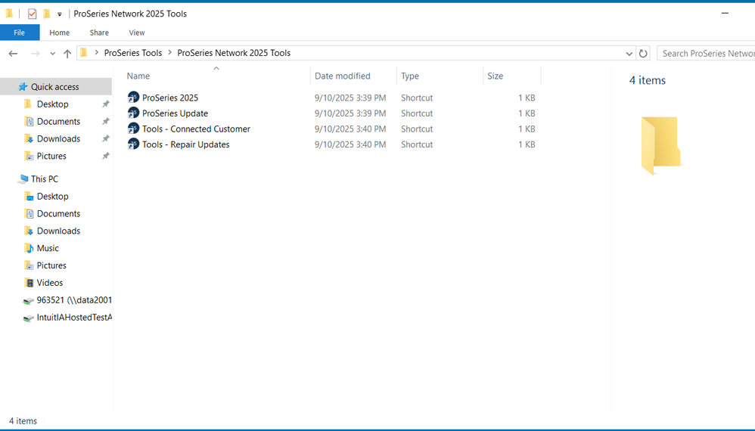Image resolution: width=755 pixels, height=431 pixels.
Task: Minimize the File Explorer window
Action: pyautogui.click(x=725, y=14)
